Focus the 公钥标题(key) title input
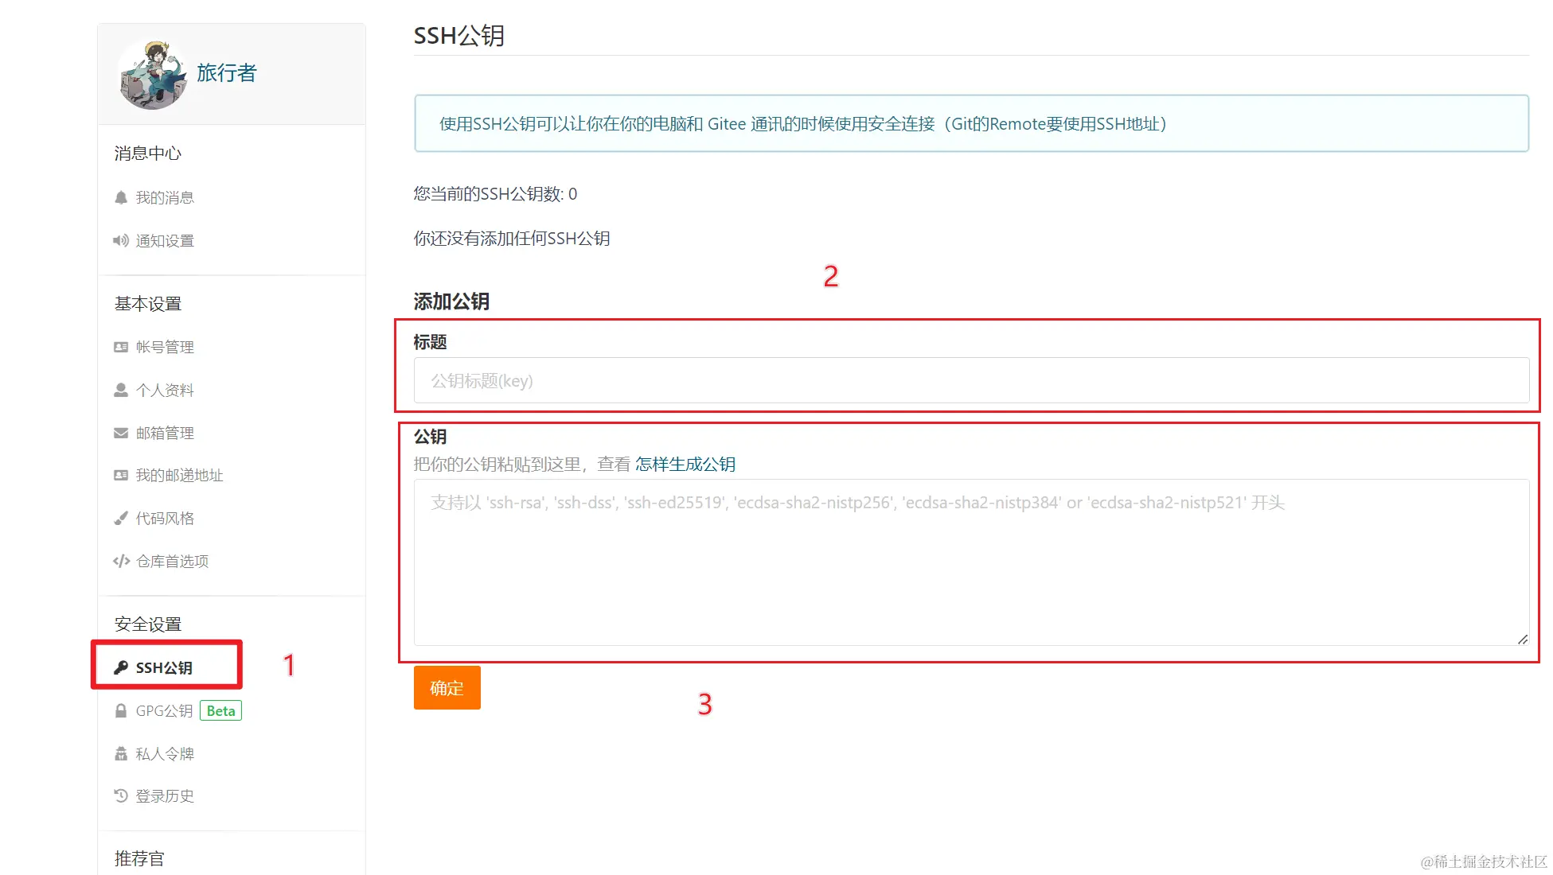The width and height of the screenshot is (1553, 875). [x=971, y=381]
